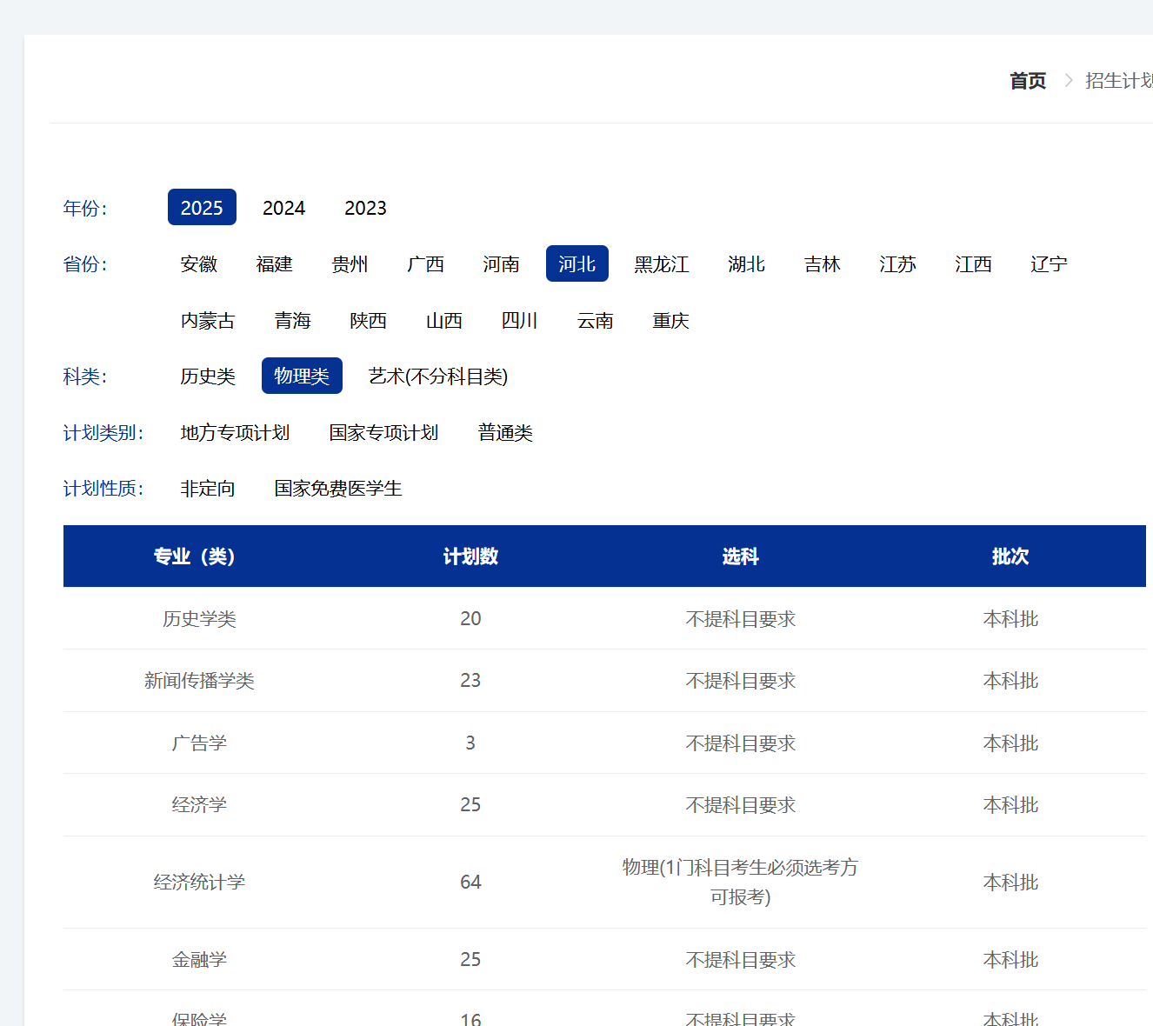Screen dimensions: 1153x1026
Task: Filter by 地方专项计划 plan category
Action: [x=235, y=432]
